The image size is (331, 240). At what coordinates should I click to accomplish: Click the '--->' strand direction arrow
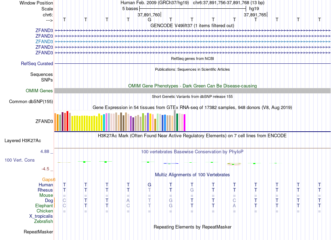click(x=49, y=20)
